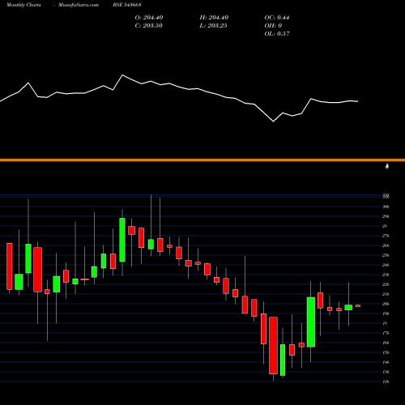
Task: Click the 246 price axis label
Action: [x=386, y=265]
